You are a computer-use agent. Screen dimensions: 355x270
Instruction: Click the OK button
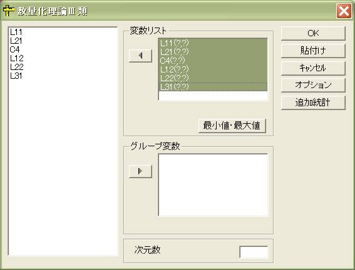[x=313, y=33]
